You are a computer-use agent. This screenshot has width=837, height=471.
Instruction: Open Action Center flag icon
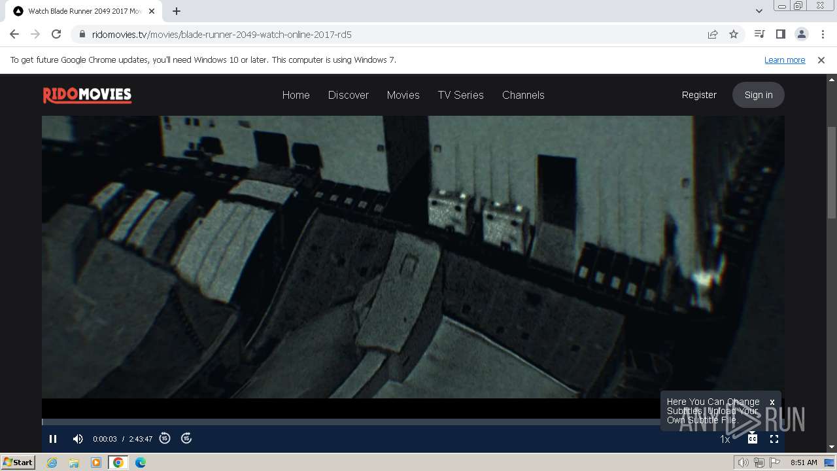point(775,462)
